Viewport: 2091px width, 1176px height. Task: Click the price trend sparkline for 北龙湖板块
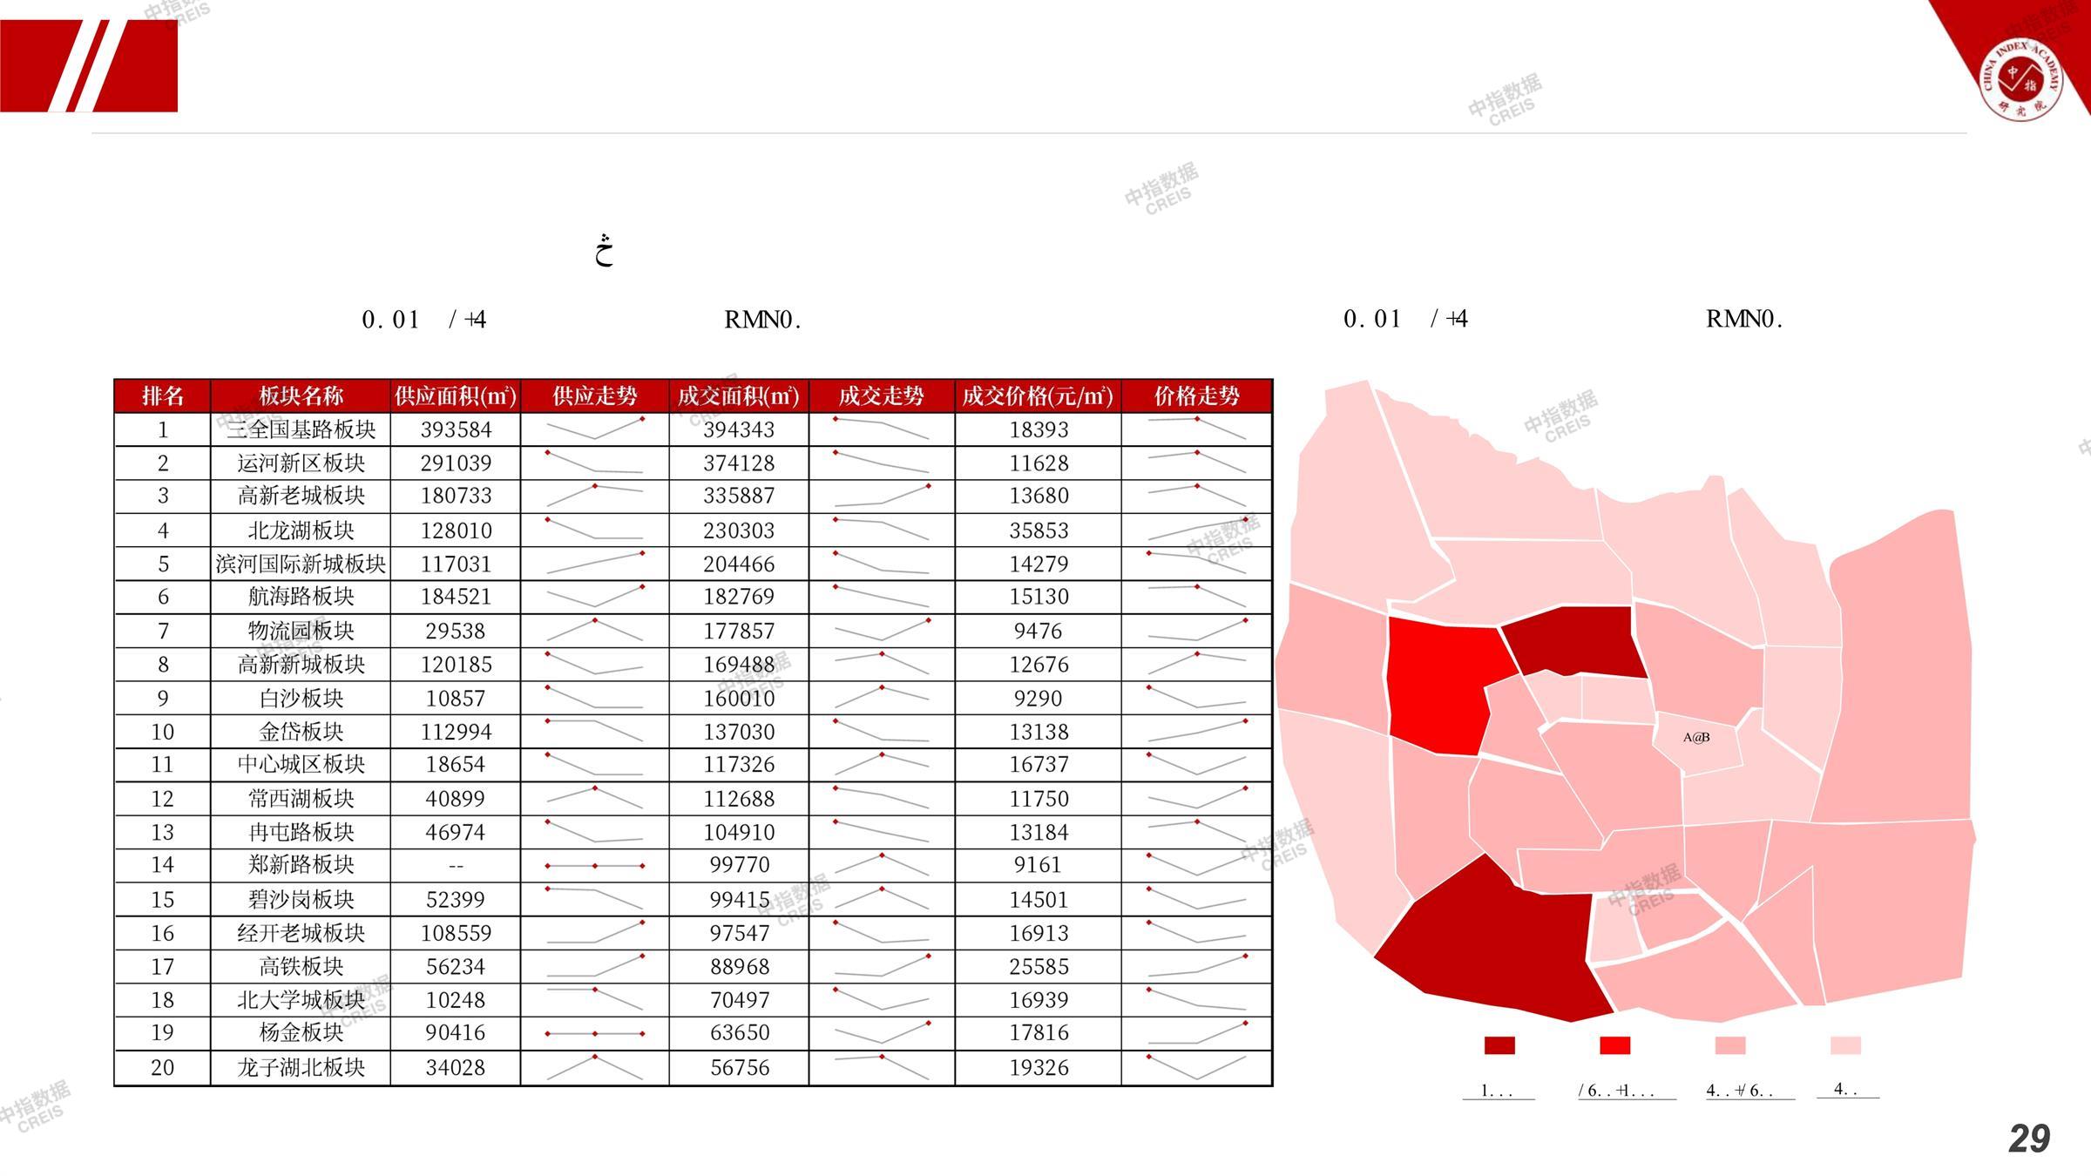coord(1197,530)
